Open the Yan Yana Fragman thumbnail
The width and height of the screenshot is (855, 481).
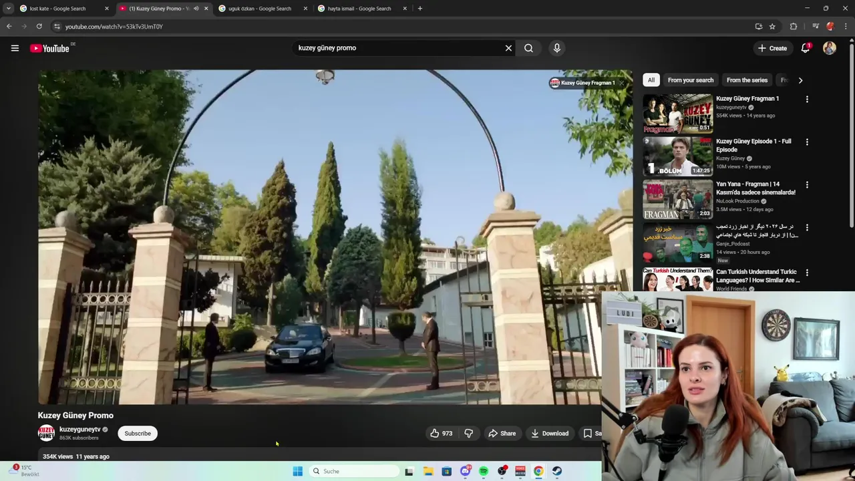pyautogui.click(x=677, y=199)
